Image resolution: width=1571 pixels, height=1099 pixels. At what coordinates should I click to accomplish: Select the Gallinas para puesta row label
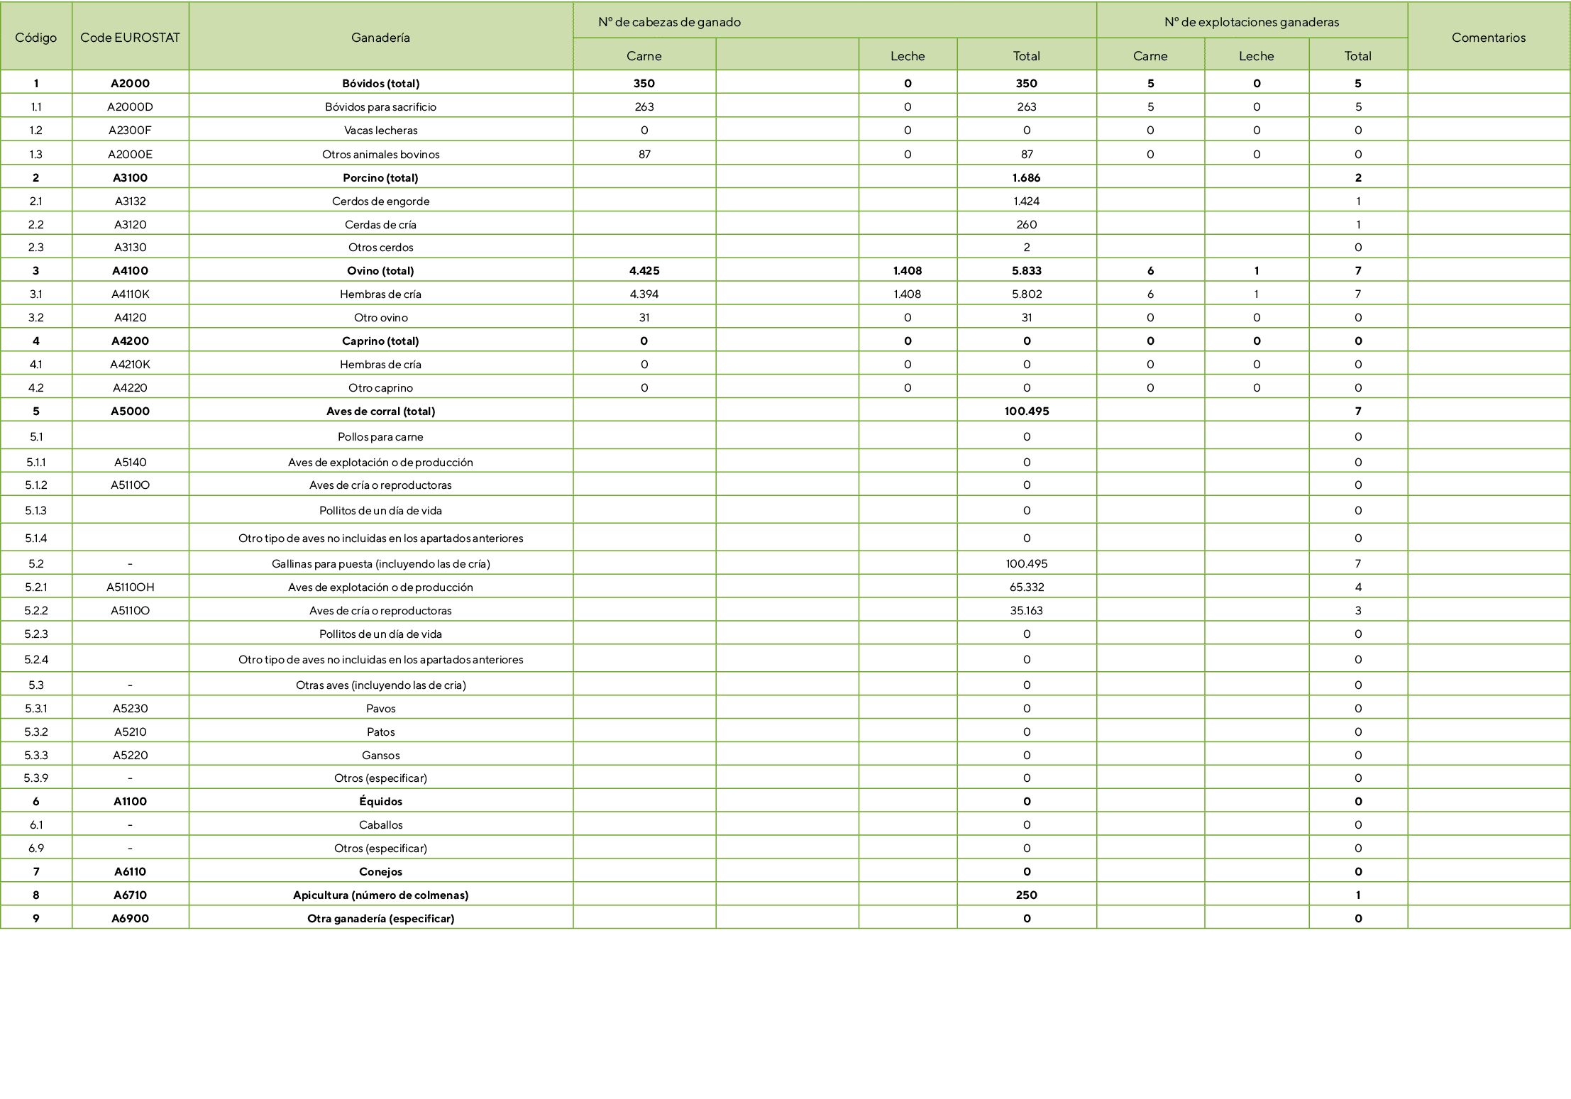tap(380, 563)
